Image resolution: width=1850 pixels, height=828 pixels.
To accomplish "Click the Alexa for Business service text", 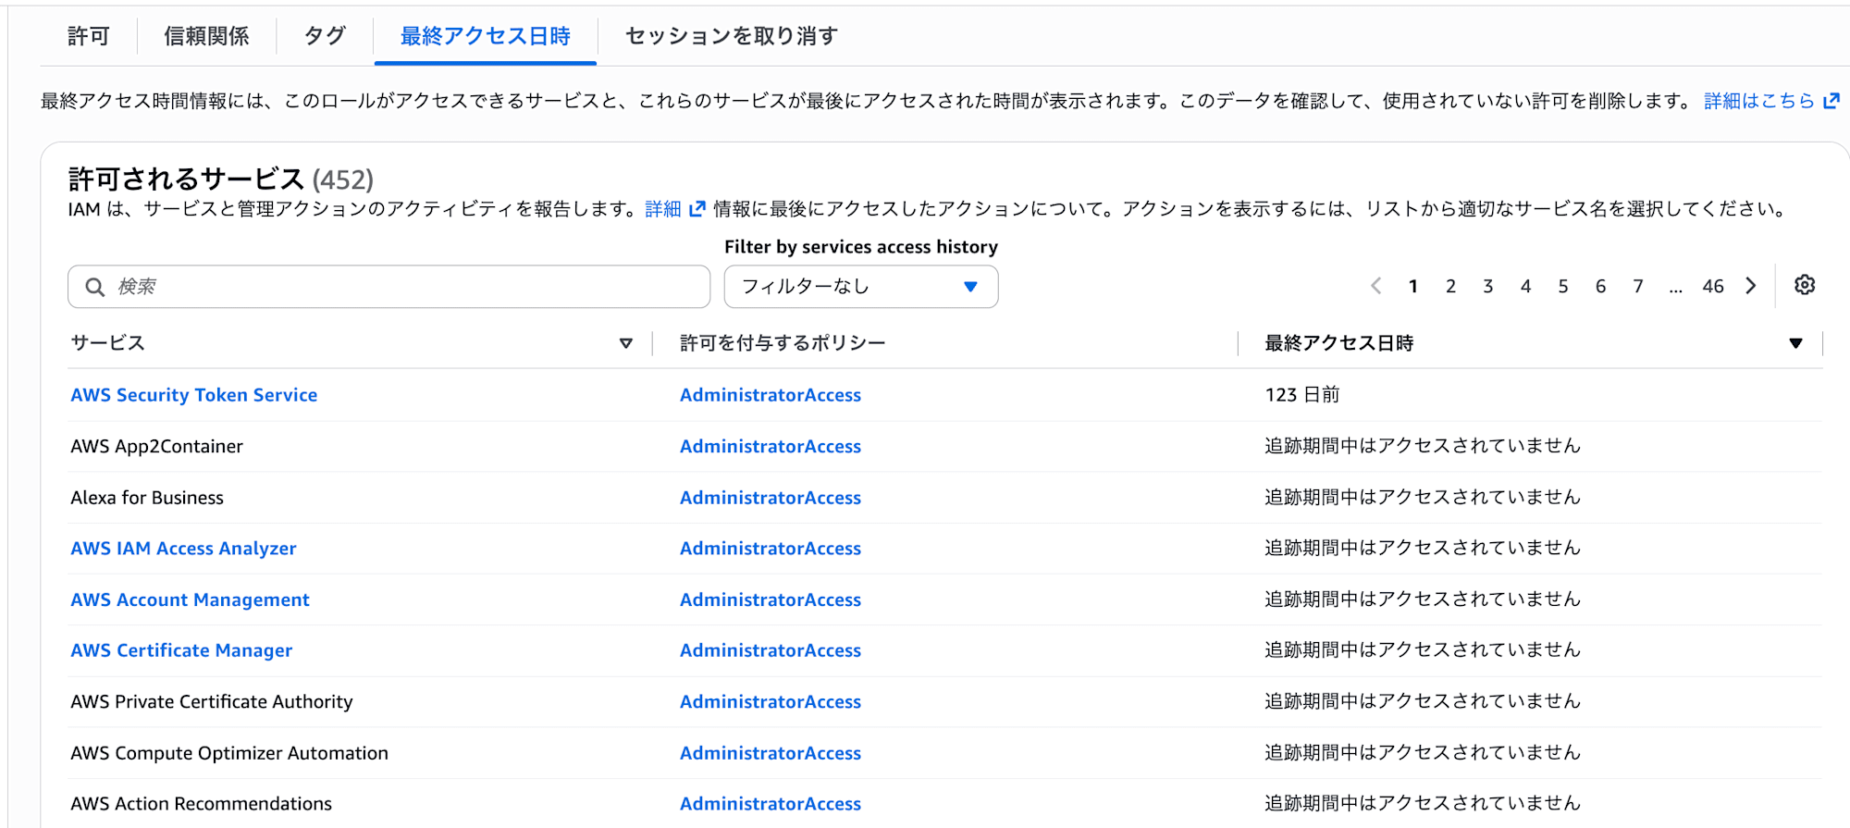I will tap(147, 498).
